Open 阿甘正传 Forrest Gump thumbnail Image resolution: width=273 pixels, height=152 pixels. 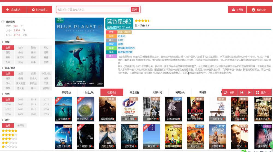[218, 109]
